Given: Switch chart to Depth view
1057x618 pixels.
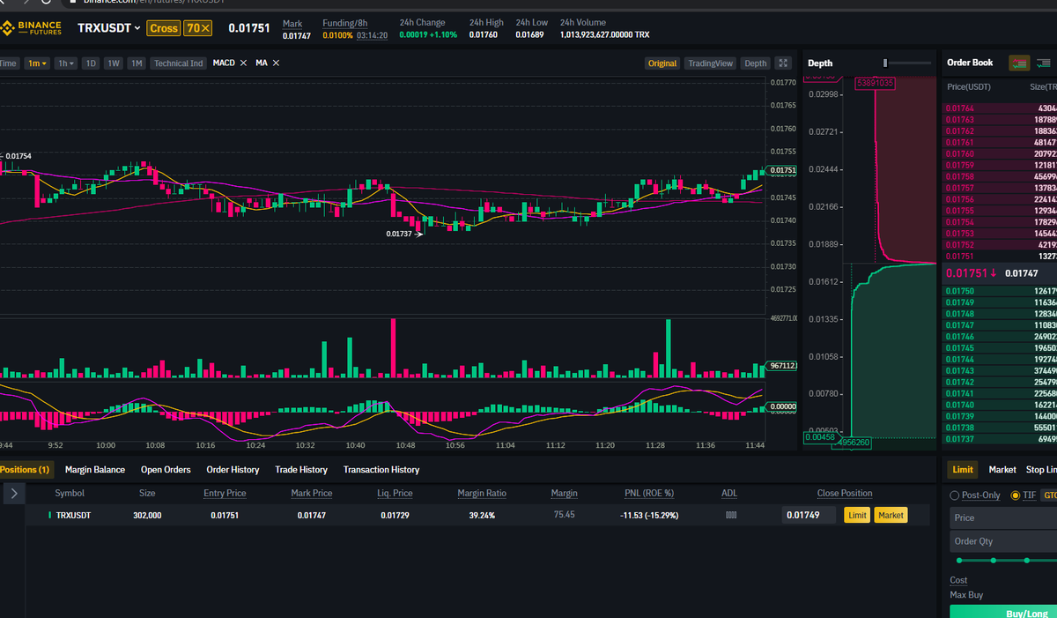Looking at the screenshot, I should 755,63.
